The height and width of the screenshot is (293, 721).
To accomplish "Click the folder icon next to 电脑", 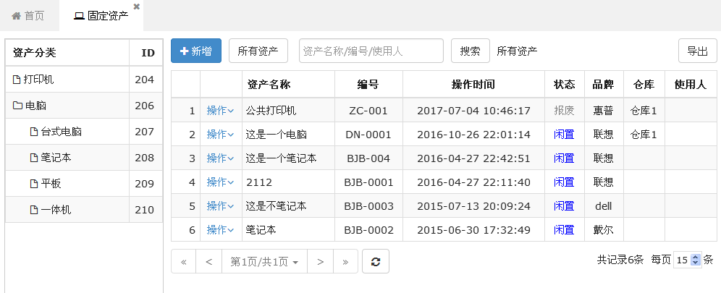I will [17, 106].
